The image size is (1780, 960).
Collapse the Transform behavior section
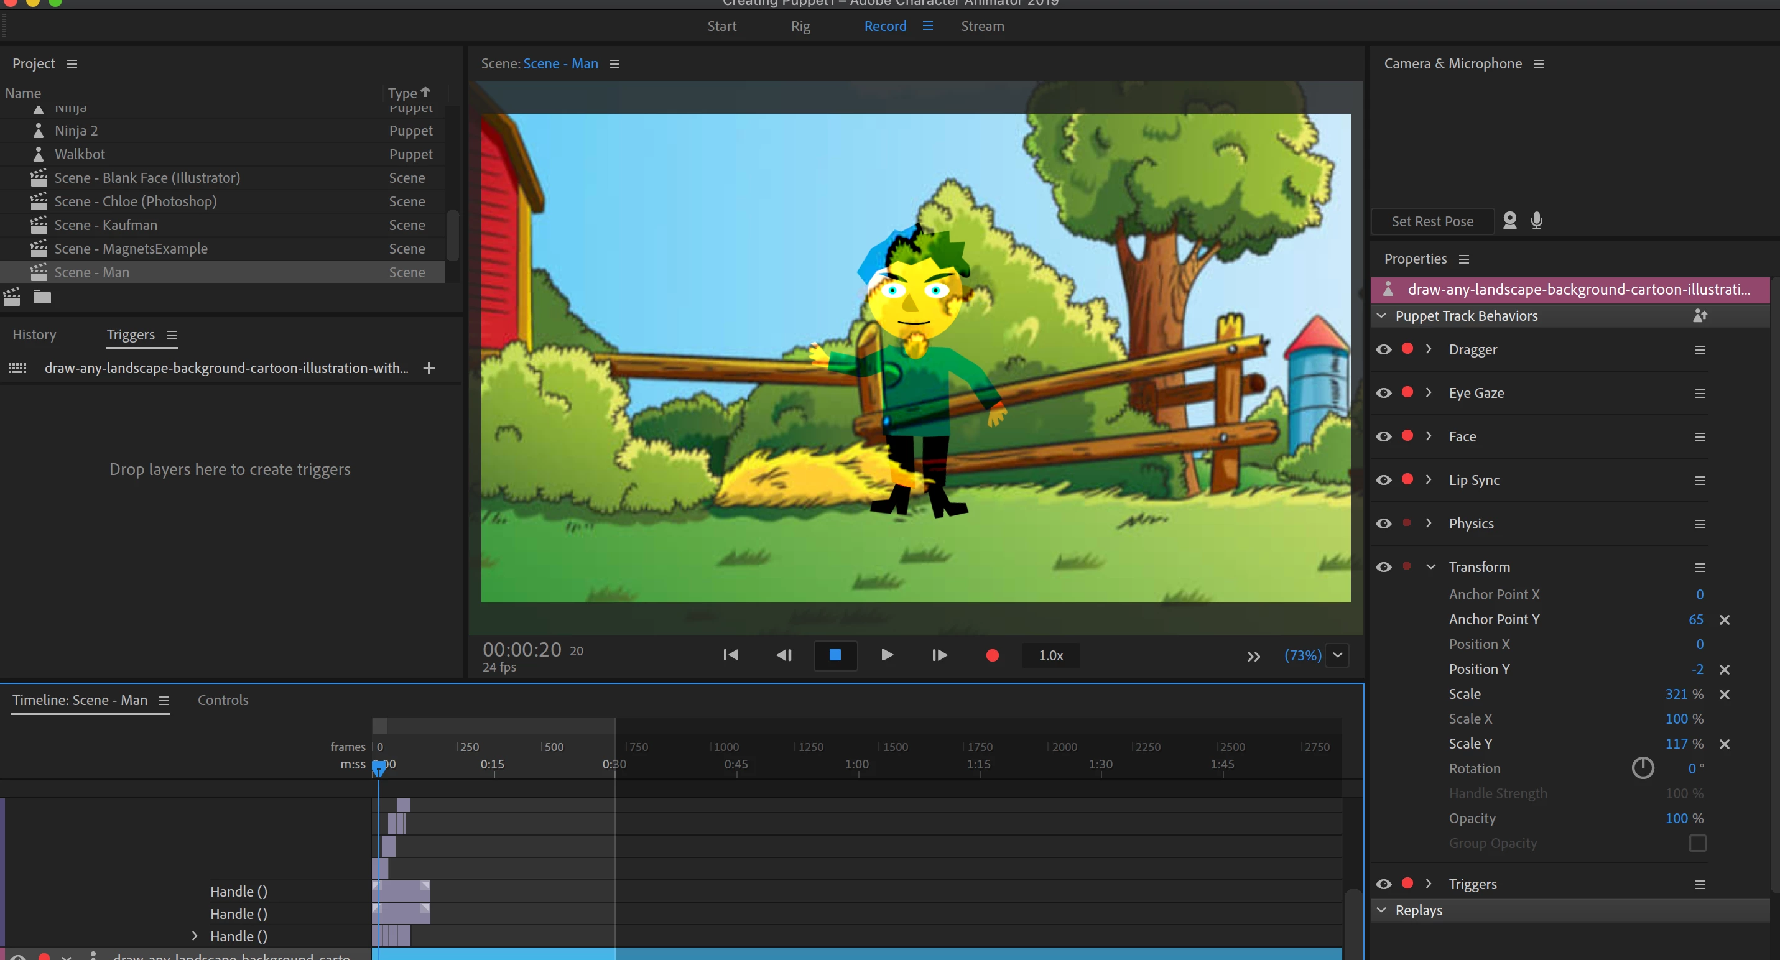[1431, 567]
